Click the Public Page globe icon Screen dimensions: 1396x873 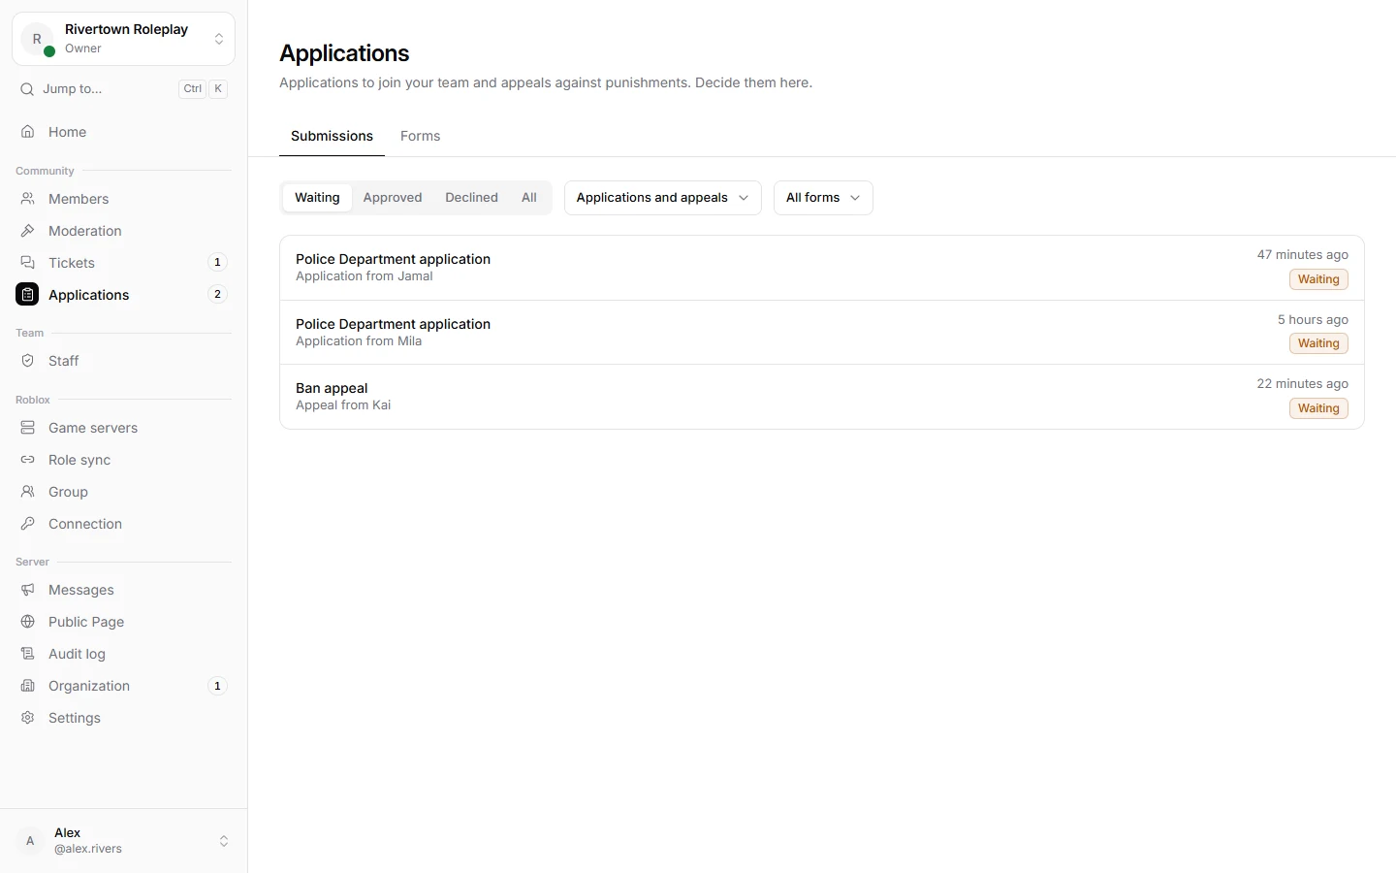(x=28, y=622)
